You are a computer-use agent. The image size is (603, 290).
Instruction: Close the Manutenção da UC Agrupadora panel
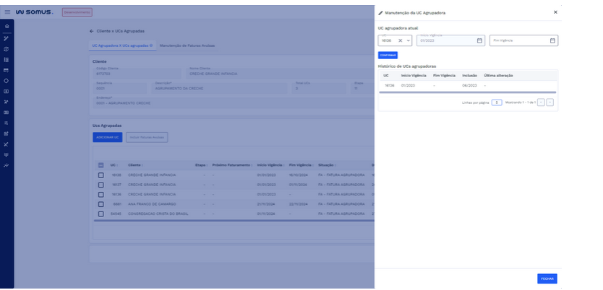555,12
